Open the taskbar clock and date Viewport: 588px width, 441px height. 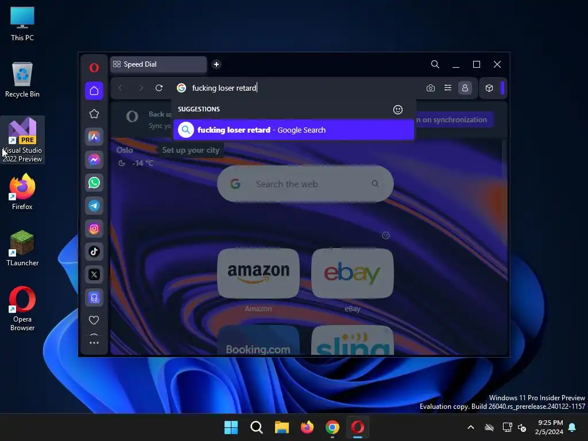click(x=549, y=427)
